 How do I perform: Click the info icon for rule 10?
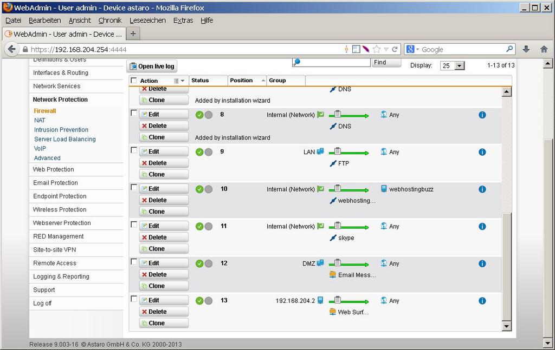point(482,189)
